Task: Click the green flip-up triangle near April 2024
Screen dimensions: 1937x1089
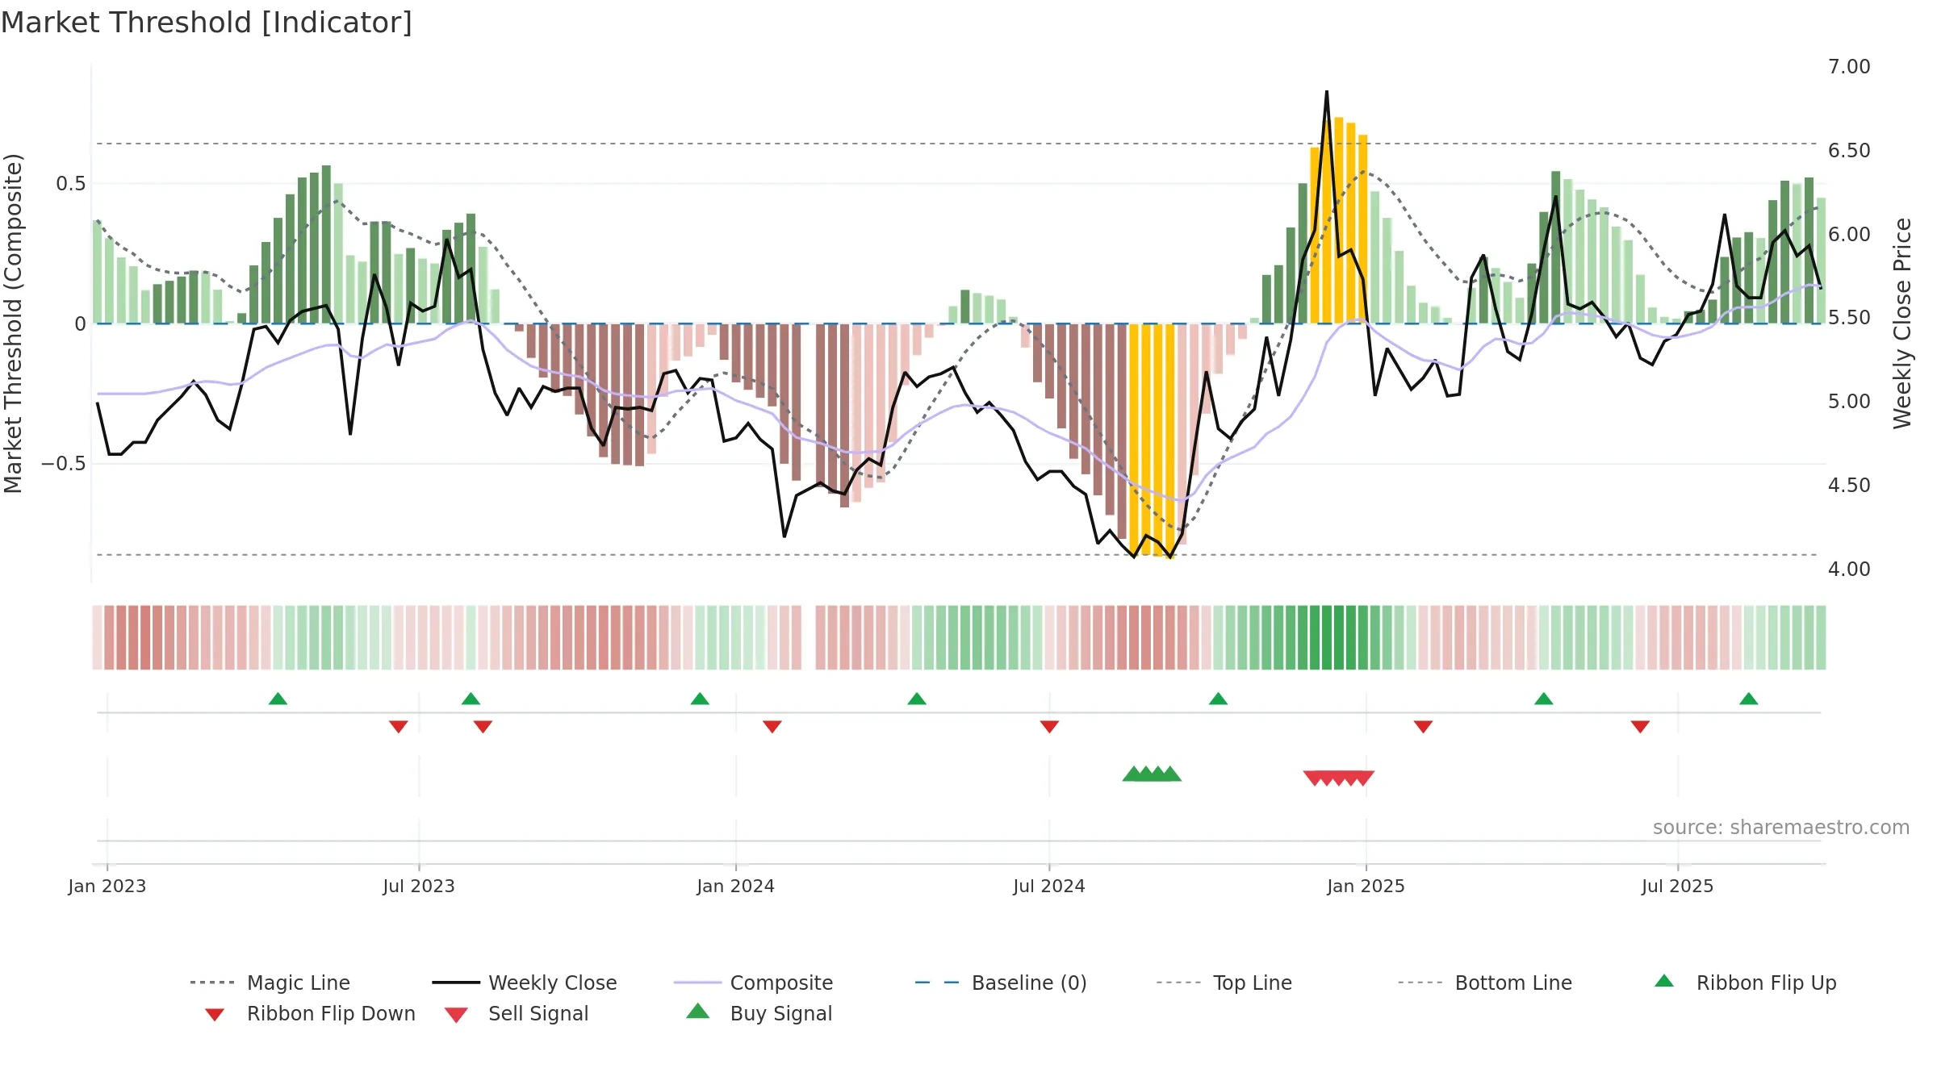Action: coord(917,699)
